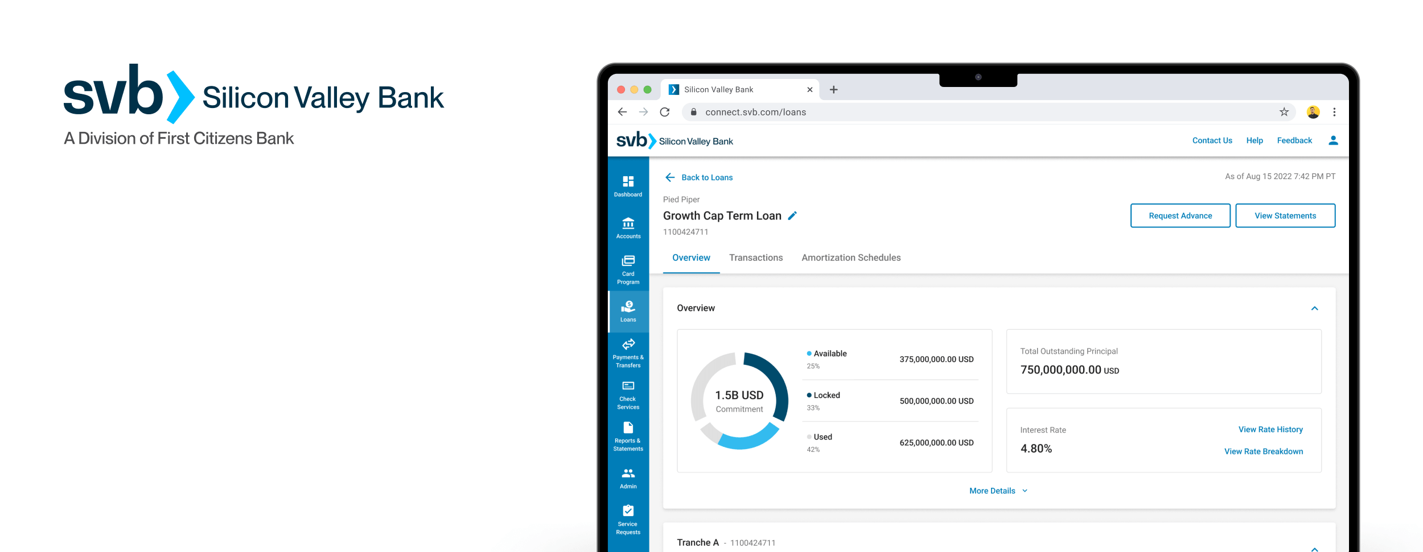Open the Chrome profile avatar
The image size is (1423, 552).
pyautogui.click(x=1313, y=112)
